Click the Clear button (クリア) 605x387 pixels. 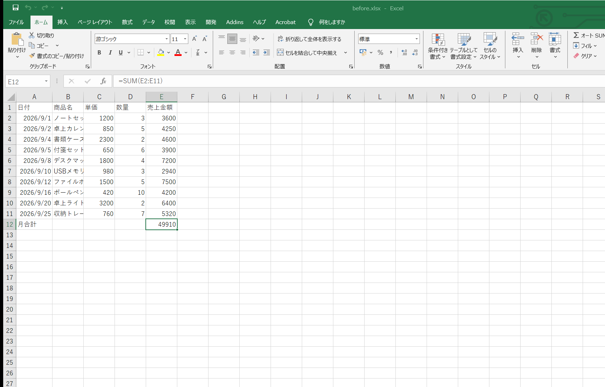pos(585,56)
